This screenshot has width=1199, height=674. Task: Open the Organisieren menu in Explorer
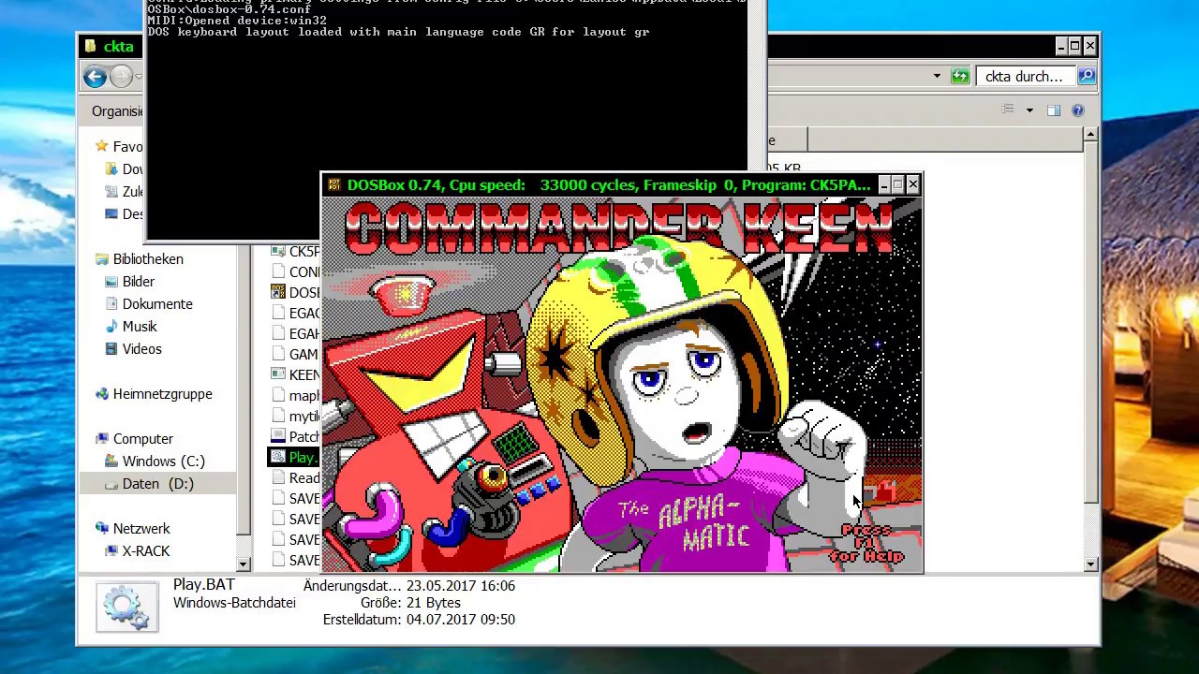118,110
